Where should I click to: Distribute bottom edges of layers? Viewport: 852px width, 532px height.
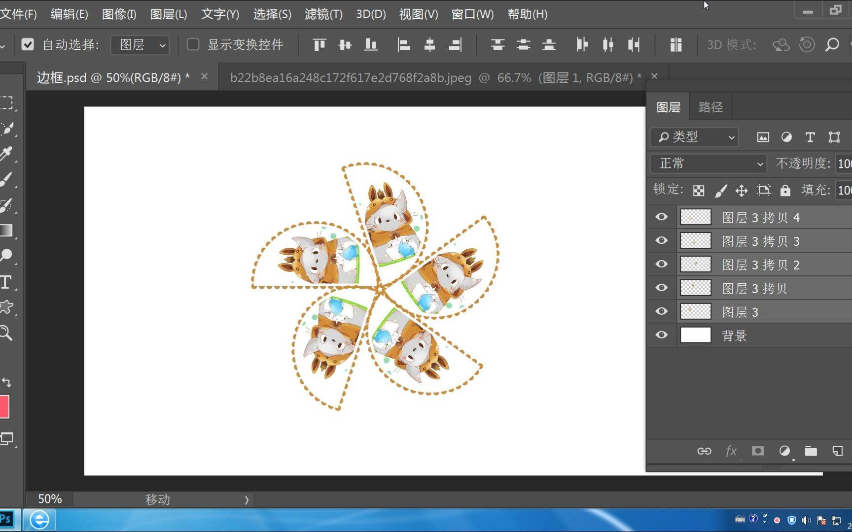coord(549,45)
